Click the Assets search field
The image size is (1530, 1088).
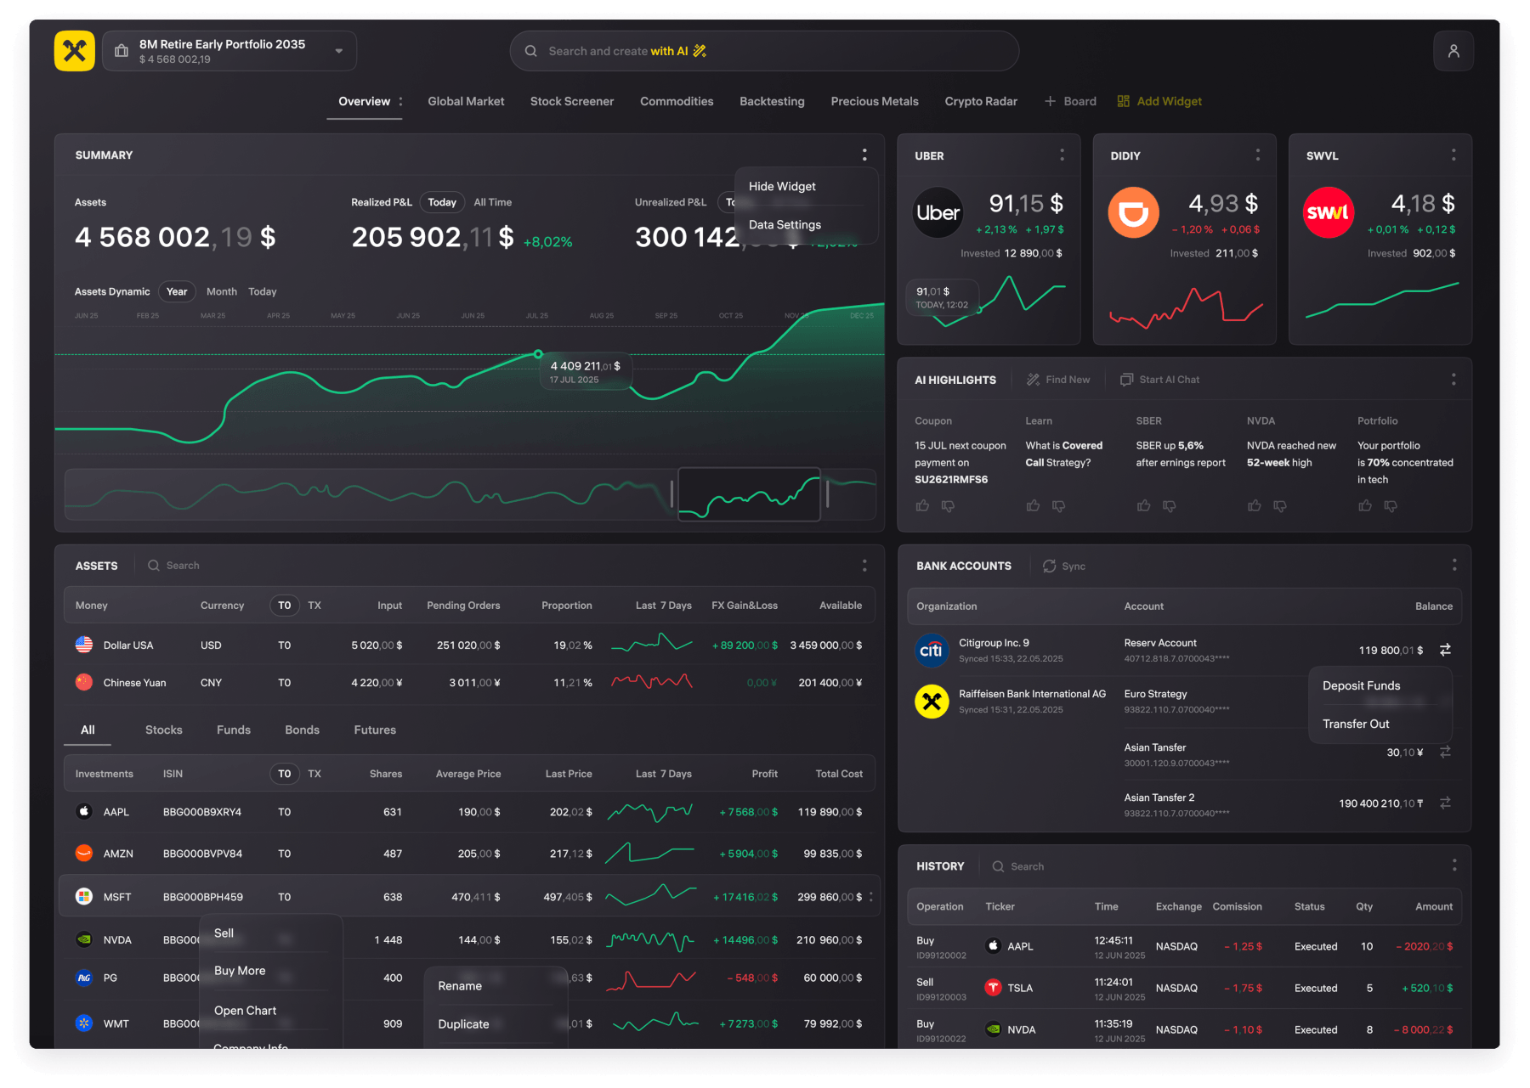[x=174, y=566]
